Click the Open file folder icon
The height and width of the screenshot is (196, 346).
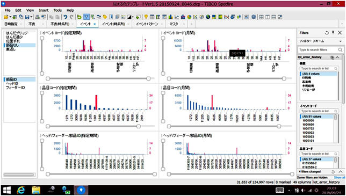6,17
